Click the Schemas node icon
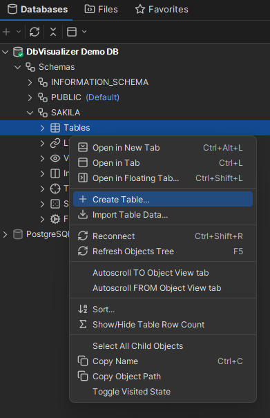This screenshot has height=418, width=270. (x=30, y=67)
